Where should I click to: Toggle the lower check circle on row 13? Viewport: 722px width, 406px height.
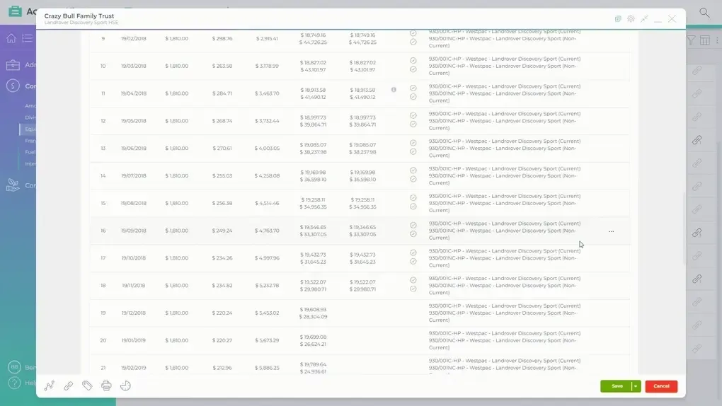(x=413, y=152)
